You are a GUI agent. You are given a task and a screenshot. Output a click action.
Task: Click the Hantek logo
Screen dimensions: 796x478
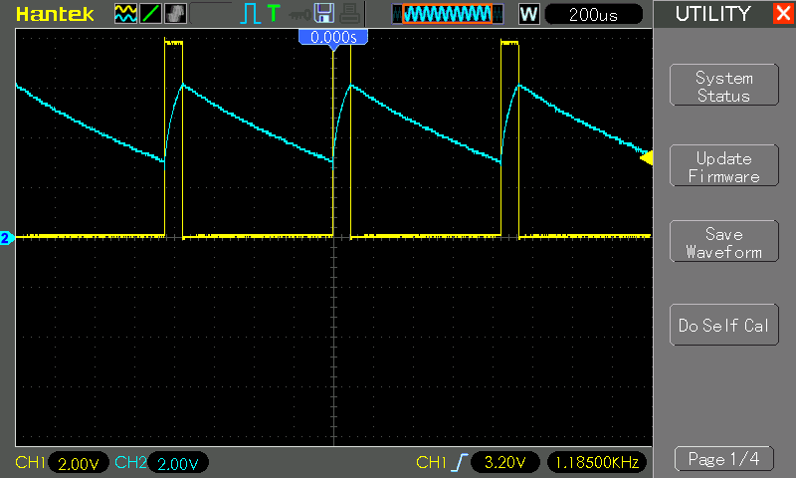pyautogui.click(x=55, y=14)
